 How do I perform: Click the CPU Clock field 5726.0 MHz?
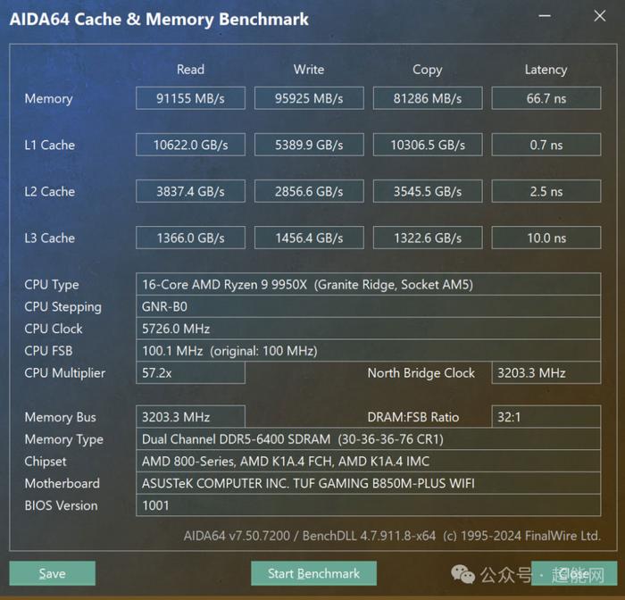tap(368, 329)
